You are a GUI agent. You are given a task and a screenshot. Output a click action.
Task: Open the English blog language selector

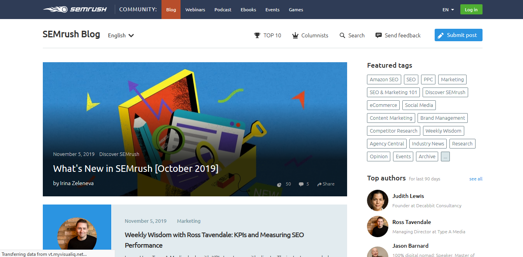coord(120,35)
